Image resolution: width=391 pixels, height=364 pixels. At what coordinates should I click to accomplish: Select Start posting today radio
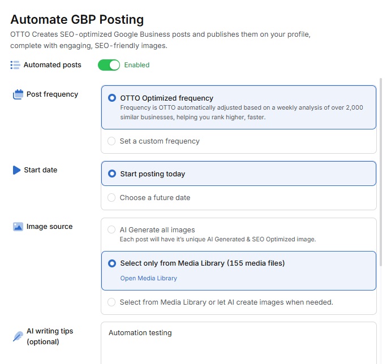(112, 174)
